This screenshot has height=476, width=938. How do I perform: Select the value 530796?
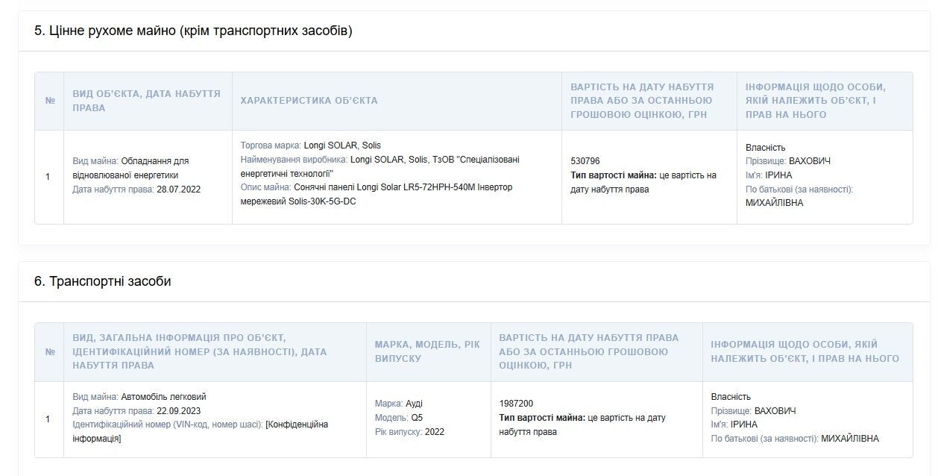tap(585, 161)
